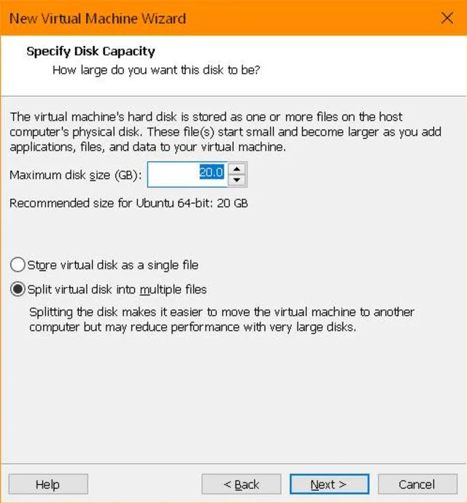467x503 pixels.
Task: Click the 'Specify Disk Capacity' heading
Action: coord(90,51)
